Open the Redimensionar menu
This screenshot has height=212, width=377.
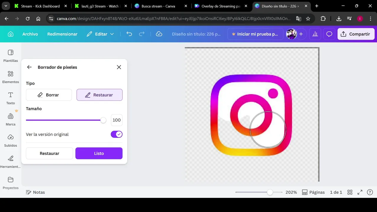[62, 34]
